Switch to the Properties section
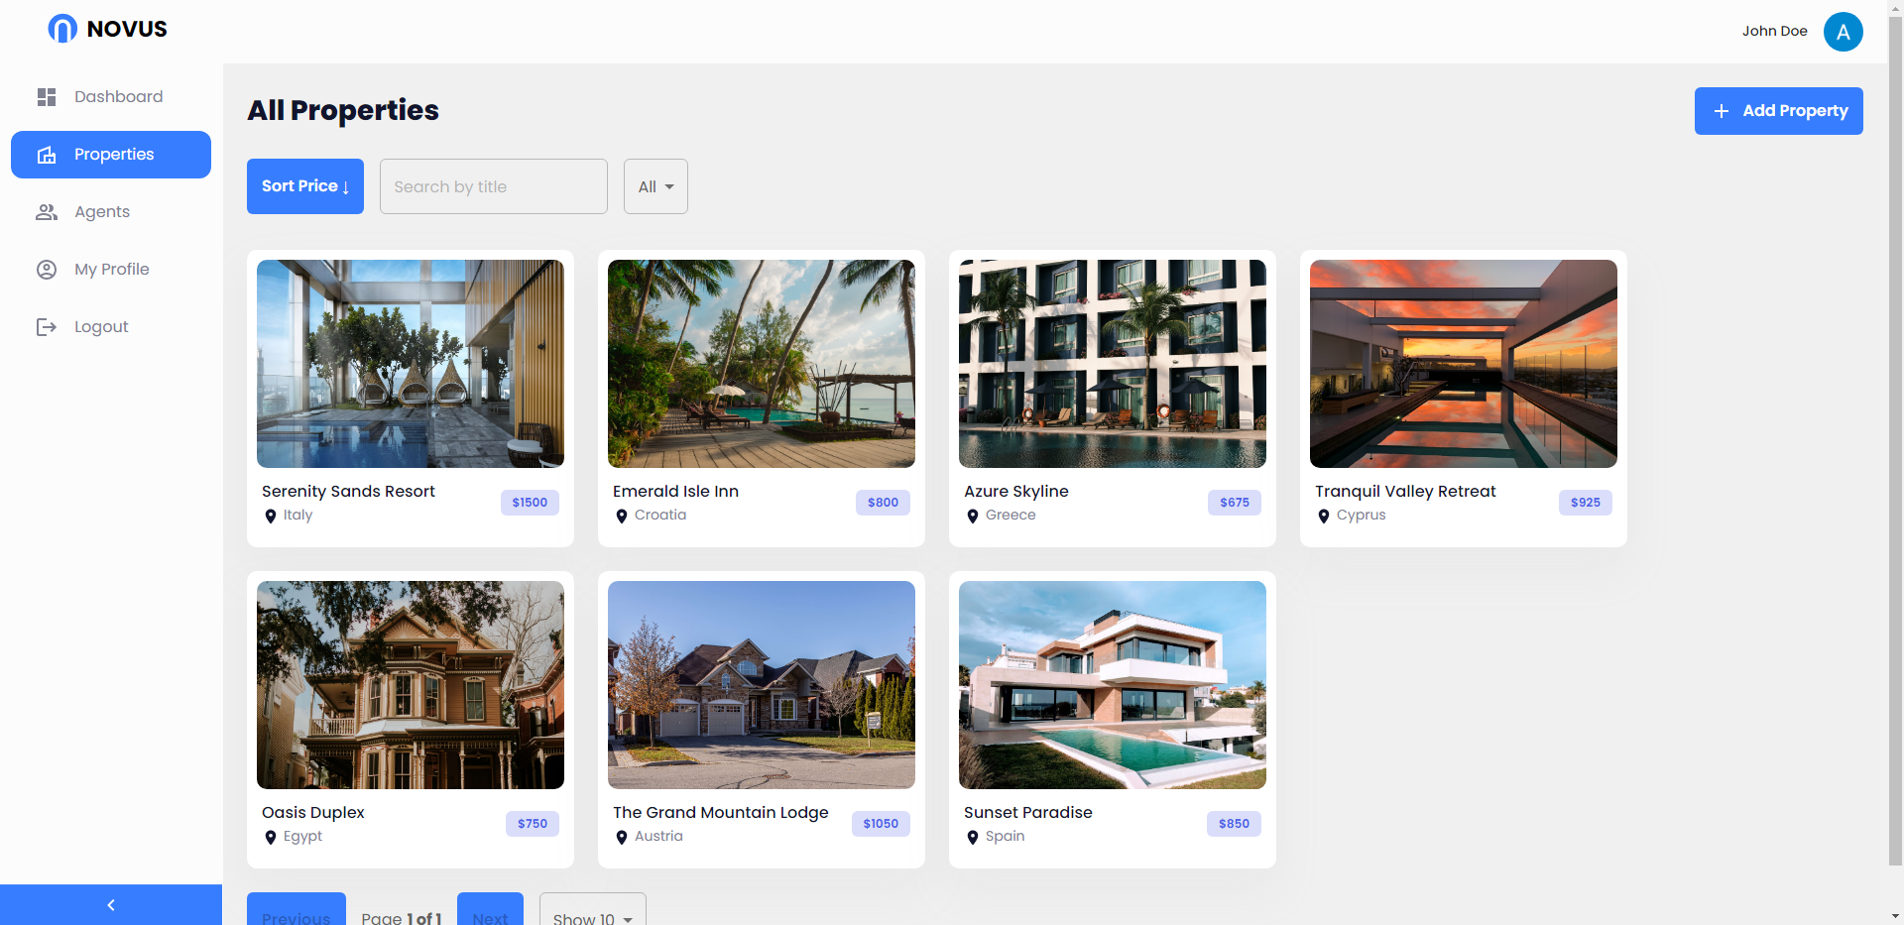 pos(113,155)
